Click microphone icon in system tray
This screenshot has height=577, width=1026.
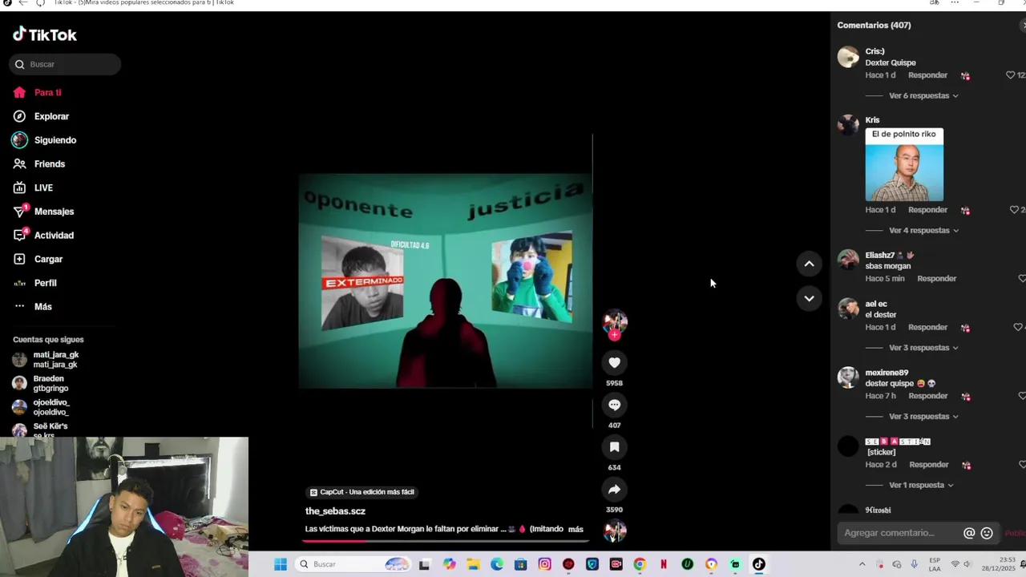(914, 564)
